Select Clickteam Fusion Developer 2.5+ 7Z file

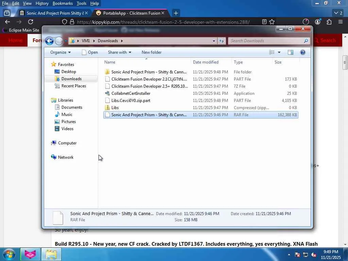tap(201, 86)
